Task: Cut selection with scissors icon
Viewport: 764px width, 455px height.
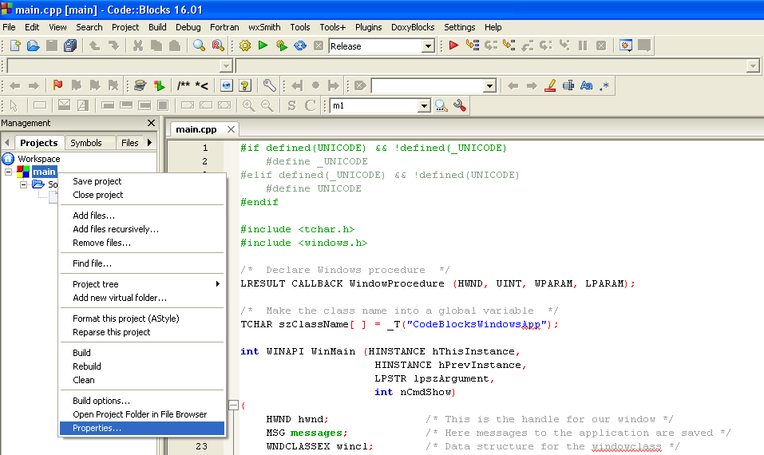Action: click(138, 45)
